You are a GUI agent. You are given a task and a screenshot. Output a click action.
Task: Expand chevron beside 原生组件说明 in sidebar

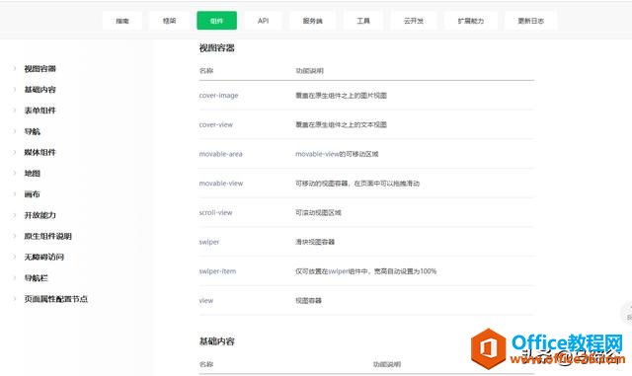[x=15, y=236]
